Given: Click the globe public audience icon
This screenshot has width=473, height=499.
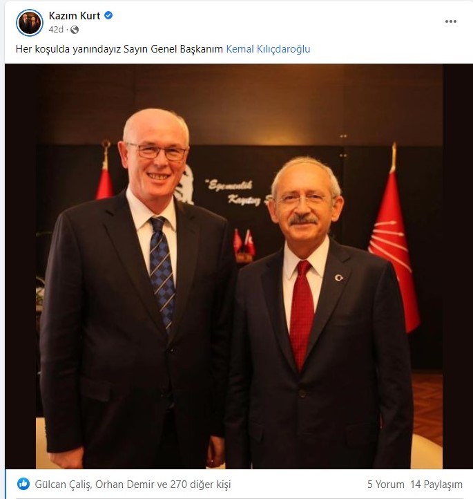Looking at the screenshot, I should 75,30.
